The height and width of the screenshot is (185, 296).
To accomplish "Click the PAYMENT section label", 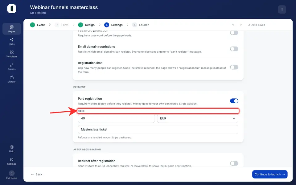I will point(79,87).
